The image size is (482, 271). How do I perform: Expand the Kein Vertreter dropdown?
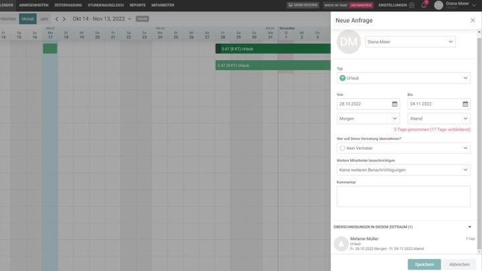pyautogui.click(x=403, y=148)
